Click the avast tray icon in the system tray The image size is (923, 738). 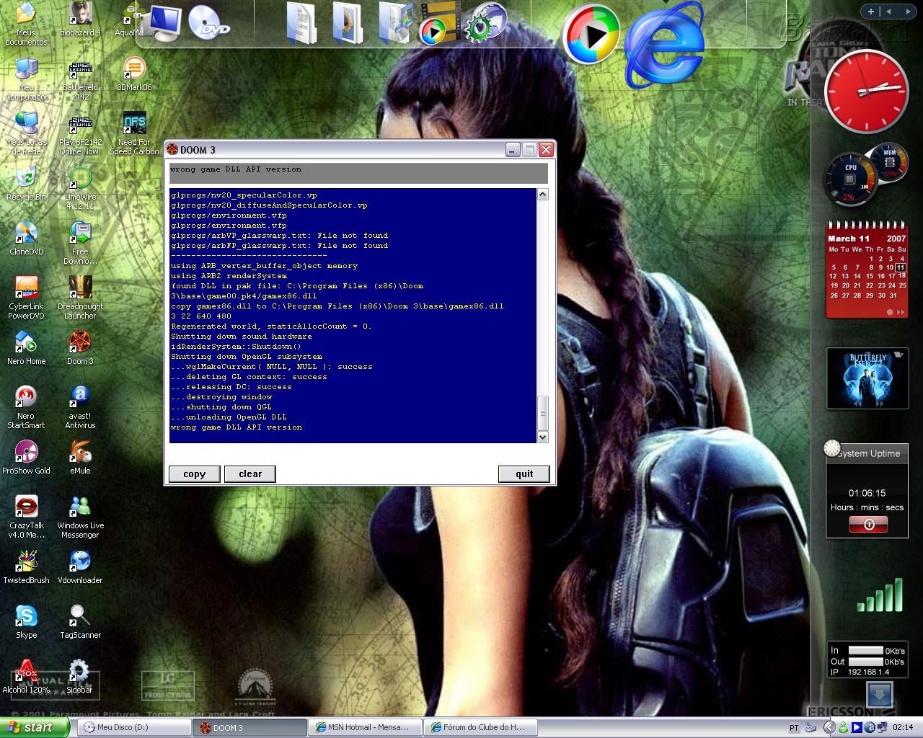pos(870,728)
